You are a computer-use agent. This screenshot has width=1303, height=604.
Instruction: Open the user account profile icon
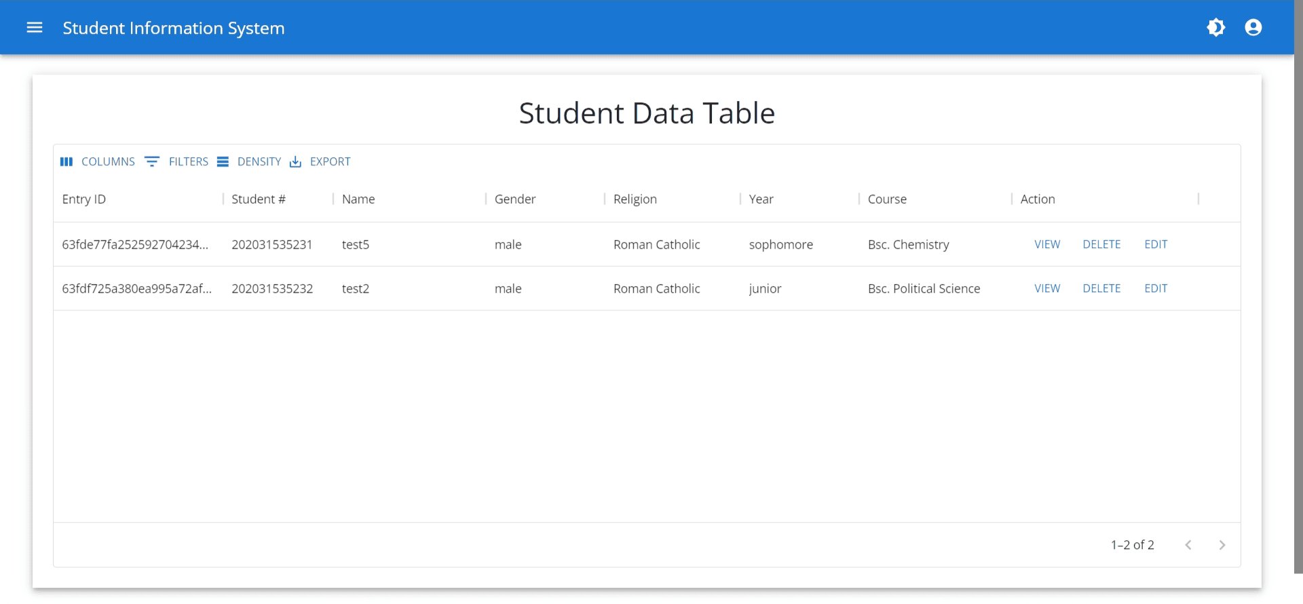(1253, 28)
